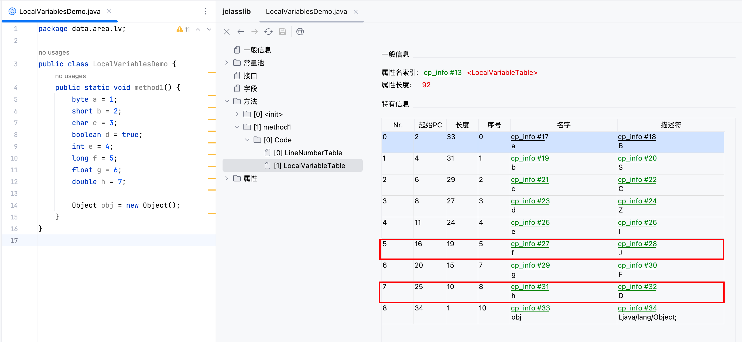
Task: Collapse the [0] Code node
Action: point(247,140)
